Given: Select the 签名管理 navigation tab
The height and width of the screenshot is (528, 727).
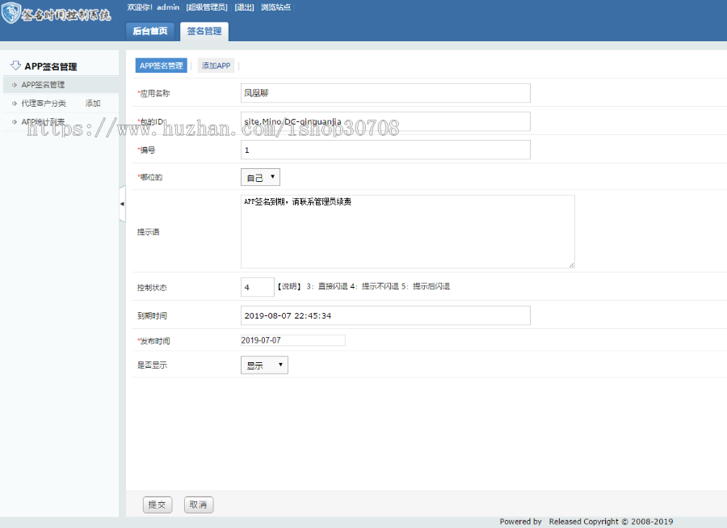Looking at the screenshot, I should [x=204, y=33].
